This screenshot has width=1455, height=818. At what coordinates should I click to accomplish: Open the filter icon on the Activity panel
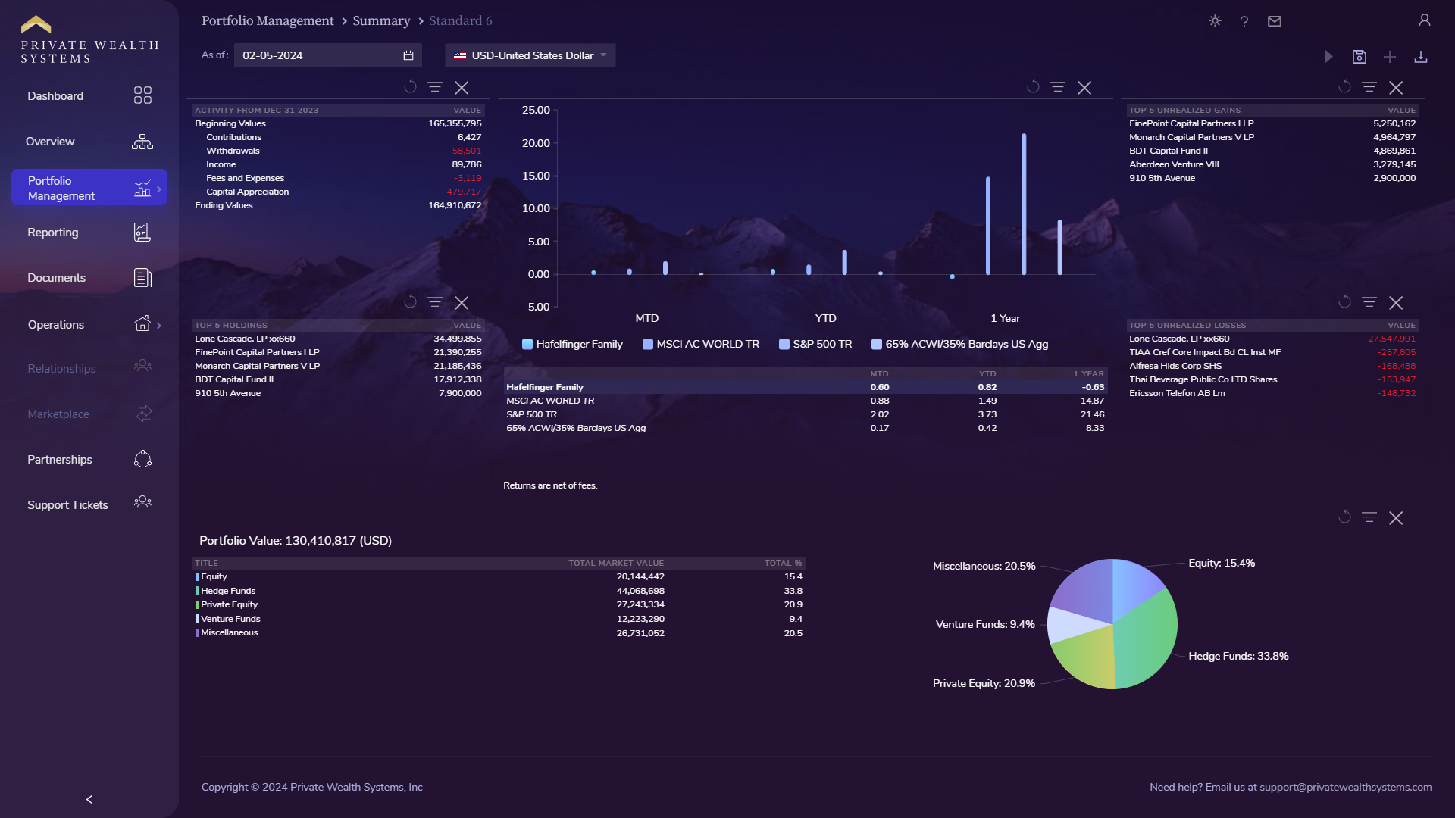tap(435, 87)
